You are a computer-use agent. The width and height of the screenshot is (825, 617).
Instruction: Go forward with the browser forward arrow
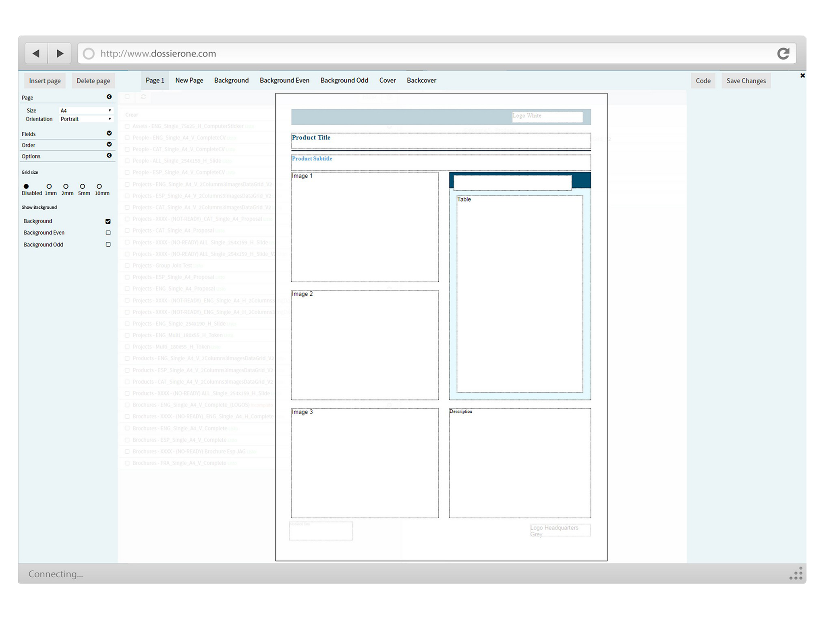60,54
